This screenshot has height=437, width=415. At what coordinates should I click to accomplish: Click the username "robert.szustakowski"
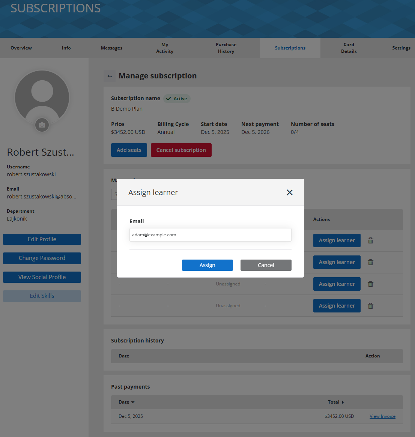pos(31,174)
